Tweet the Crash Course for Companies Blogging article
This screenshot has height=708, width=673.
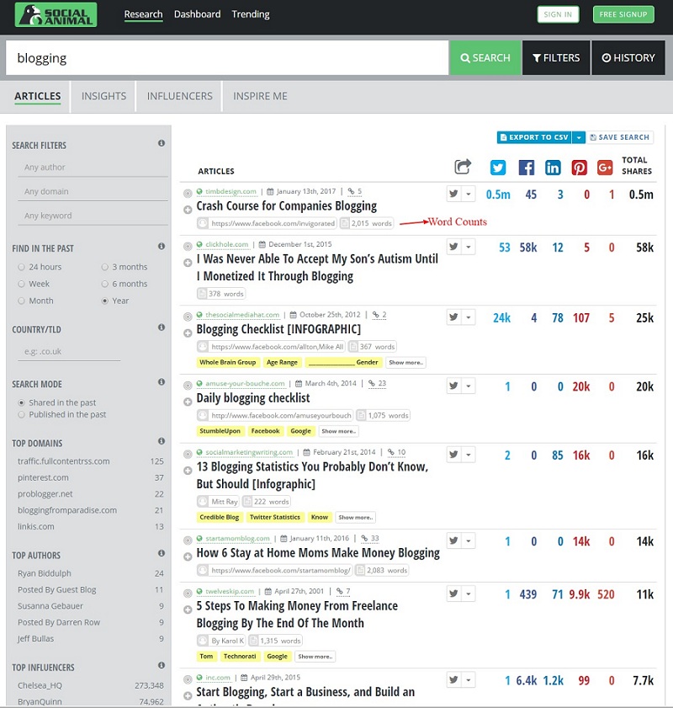pyautogui.click(x=453, y=194)
